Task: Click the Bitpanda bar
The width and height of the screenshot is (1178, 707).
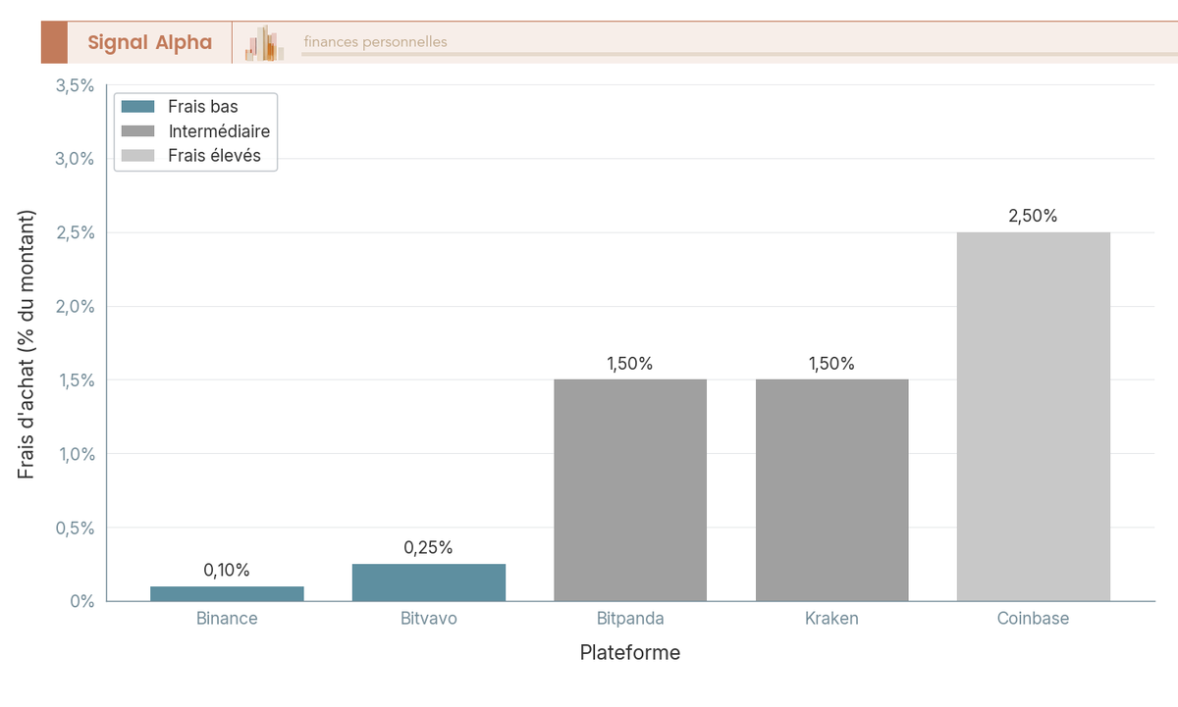Action: click(x=630, y=490)
